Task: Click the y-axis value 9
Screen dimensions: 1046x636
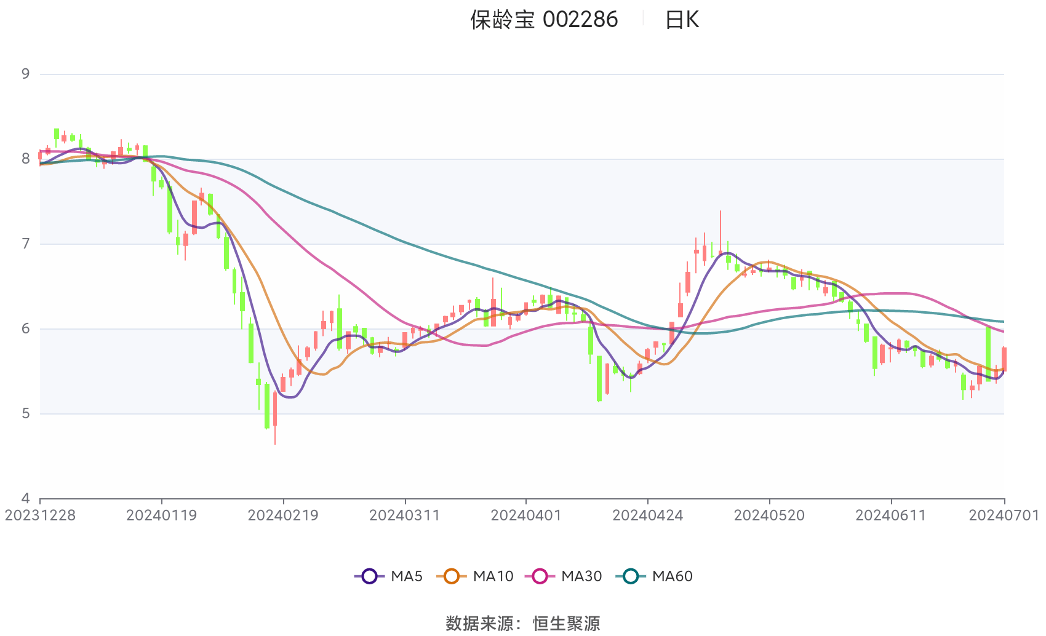Action: pyautogui.click(x=25, y=74)
